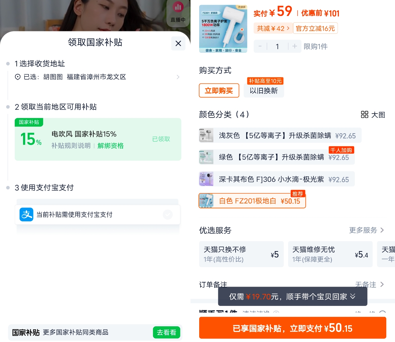Click the 极光紫 color thumbnail
The width and height of the screenshot is (395, 342).
(206, 179)
